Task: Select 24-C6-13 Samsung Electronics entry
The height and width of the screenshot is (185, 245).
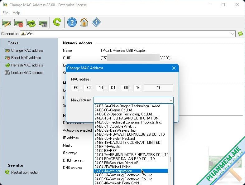Action: point(131,175)
